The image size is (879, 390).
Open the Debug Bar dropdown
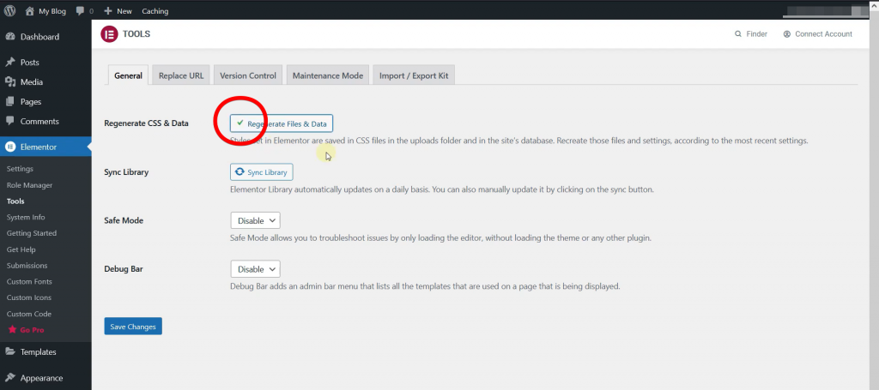click(x=255, y=269)
